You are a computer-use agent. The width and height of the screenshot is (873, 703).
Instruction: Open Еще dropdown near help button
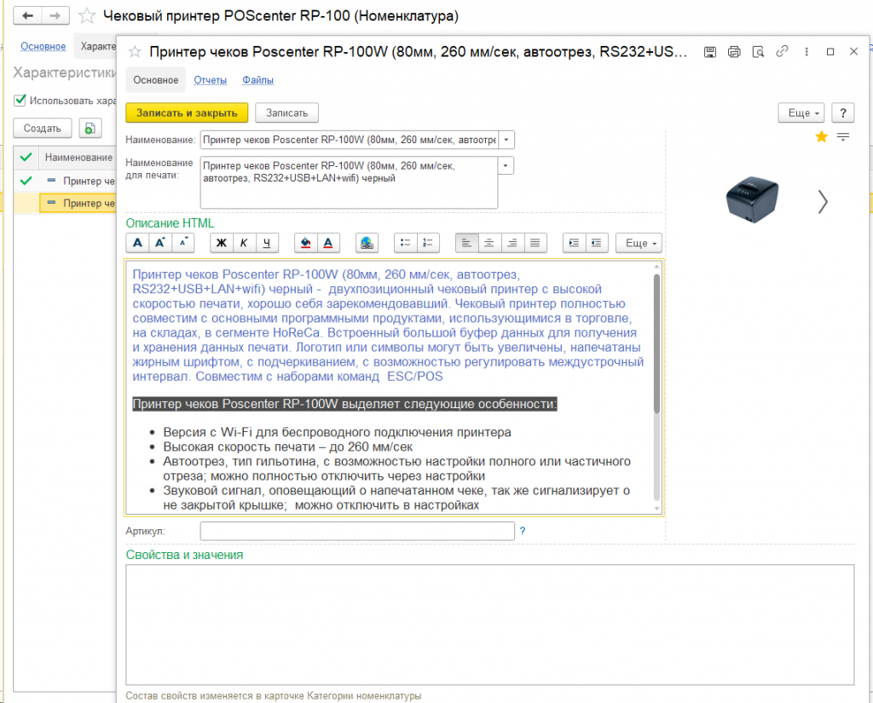[801, 113]
